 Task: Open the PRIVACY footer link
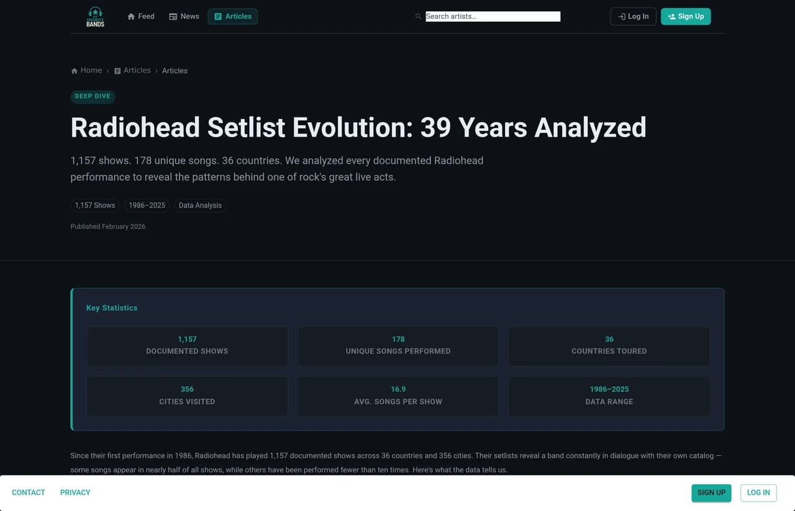tap(75, 492)
